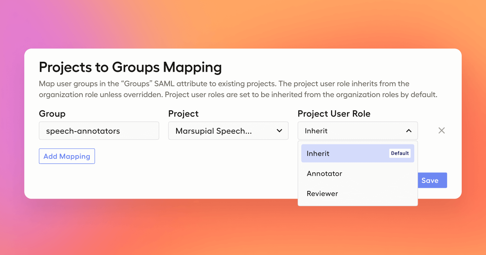Click the upward chevron on Project User Role
Image resolution: width=486 pixels, height=255 pixels.
coord(409,131)
